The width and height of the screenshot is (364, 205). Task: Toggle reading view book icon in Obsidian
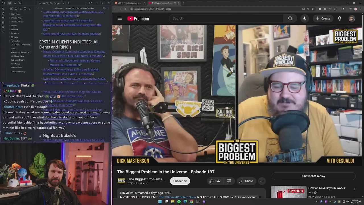tap(104, 9)
